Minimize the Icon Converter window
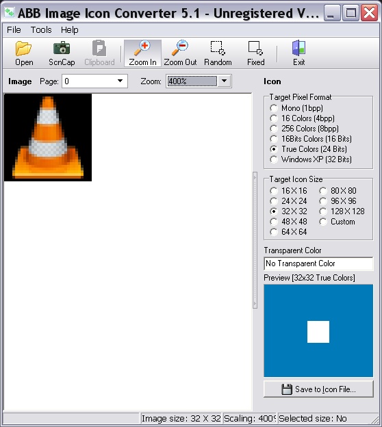This screenshot has width=382, height=427. (331, 13)
